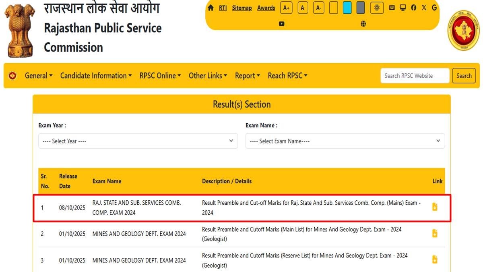Focus the Search RPSC Website field

pyautogui.click(x=415, y=76)
